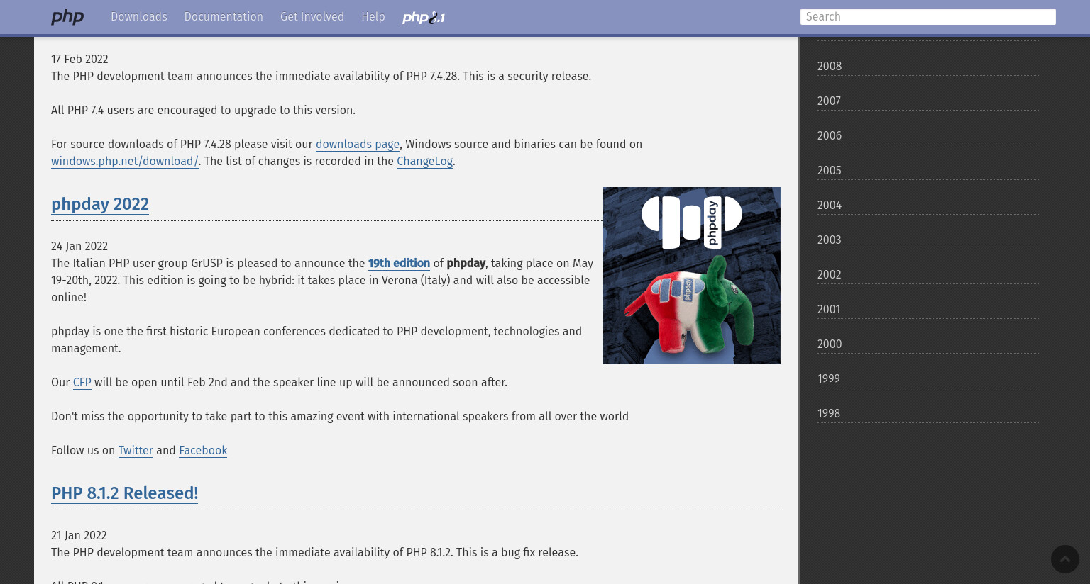
Task: Open the Get Involved menu
Action: 312,17
